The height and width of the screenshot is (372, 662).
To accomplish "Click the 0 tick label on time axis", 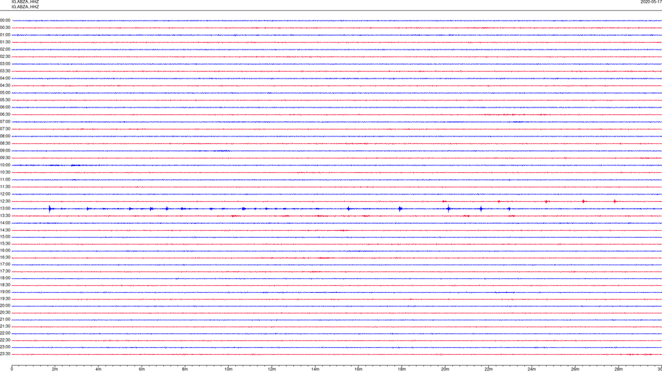I will [12, 369].
